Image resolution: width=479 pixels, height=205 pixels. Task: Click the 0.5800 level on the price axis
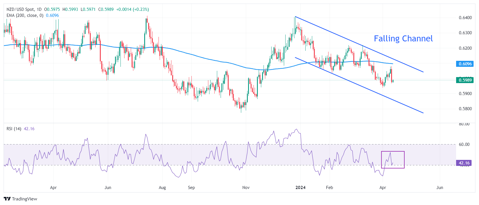coord(465,109)
